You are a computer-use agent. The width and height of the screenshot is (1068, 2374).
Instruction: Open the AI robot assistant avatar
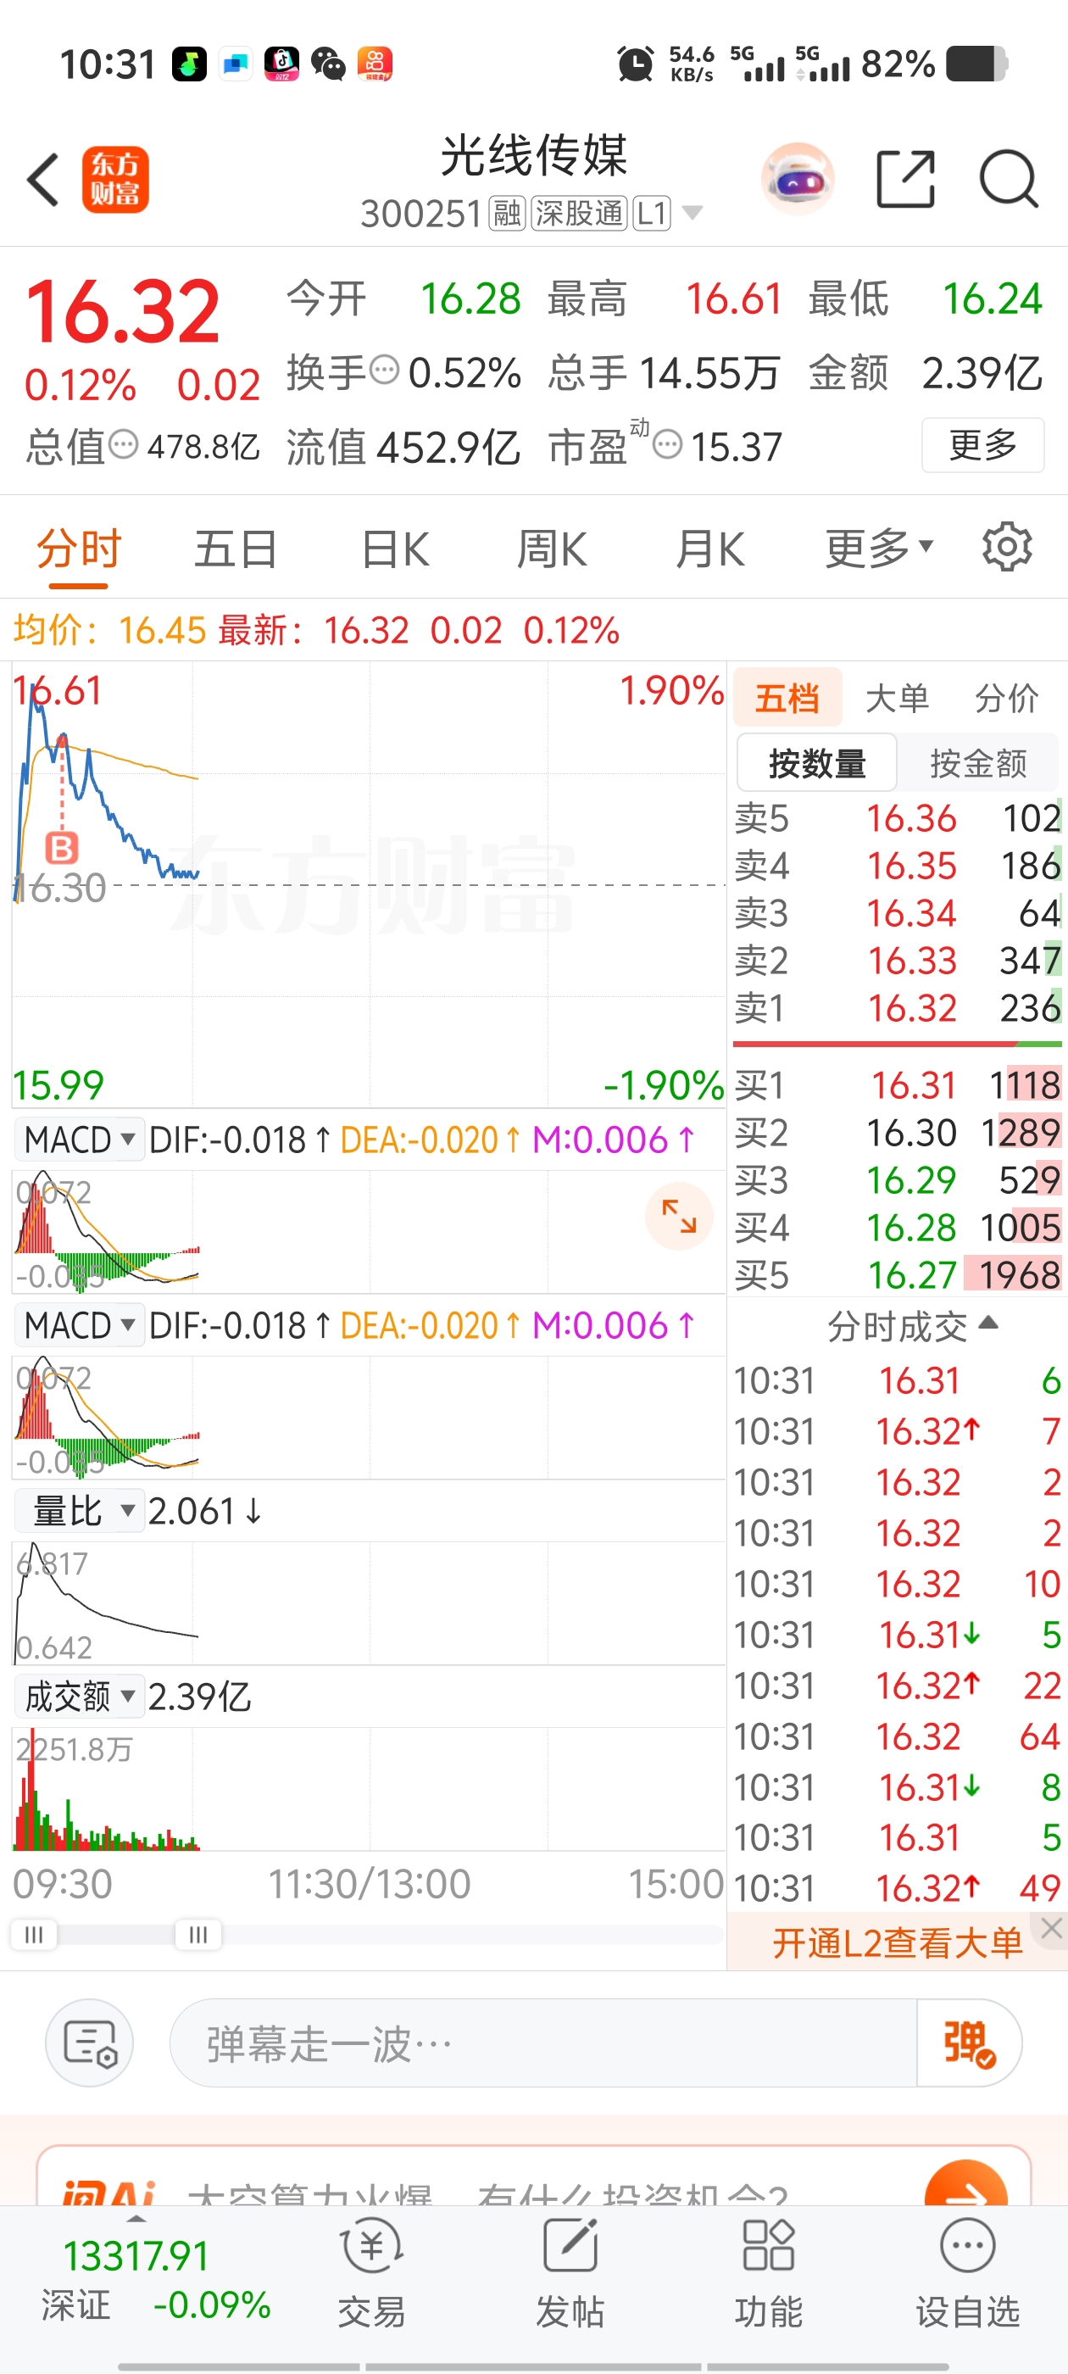(798, 179)
